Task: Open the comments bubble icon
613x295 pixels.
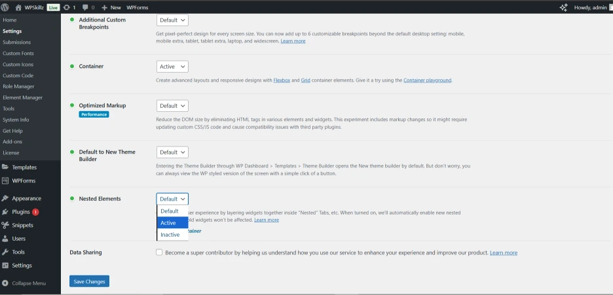Action: coord(85,7)
